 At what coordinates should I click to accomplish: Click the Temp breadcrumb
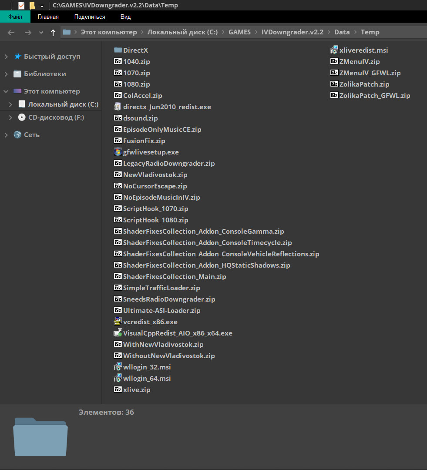coord(370,32)
